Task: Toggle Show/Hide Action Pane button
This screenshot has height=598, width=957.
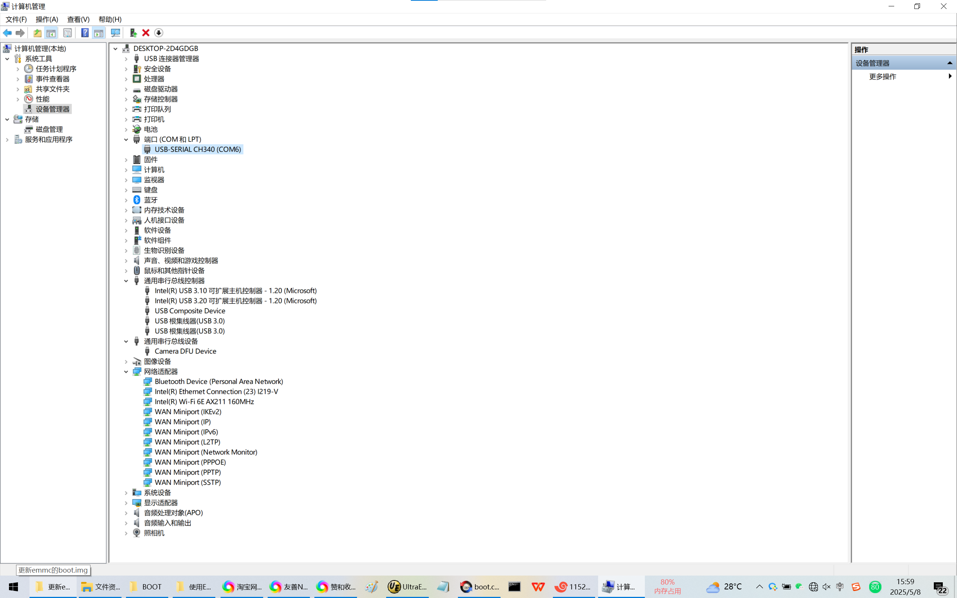Action: tap(98, 33)
